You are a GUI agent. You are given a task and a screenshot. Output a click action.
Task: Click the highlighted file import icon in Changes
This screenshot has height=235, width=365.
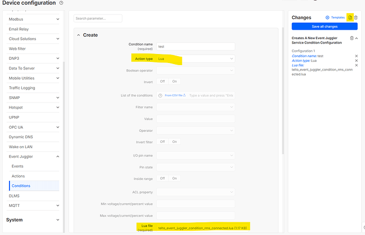pos(350,17)
